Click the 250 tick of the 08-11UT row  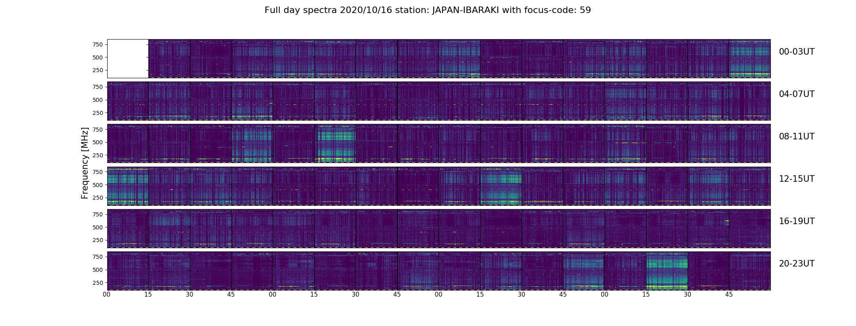point(97,155)
